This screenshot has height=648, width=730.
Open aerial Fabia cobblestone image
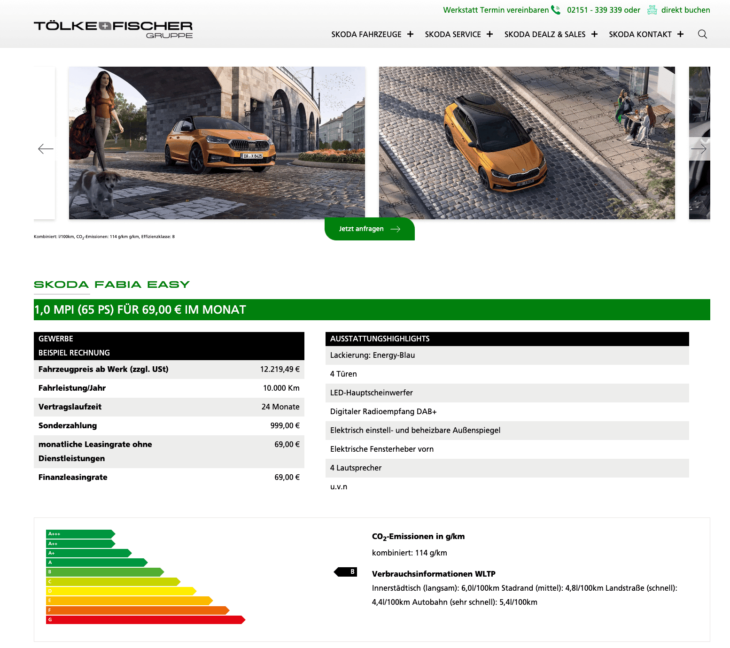click(527, 143)
